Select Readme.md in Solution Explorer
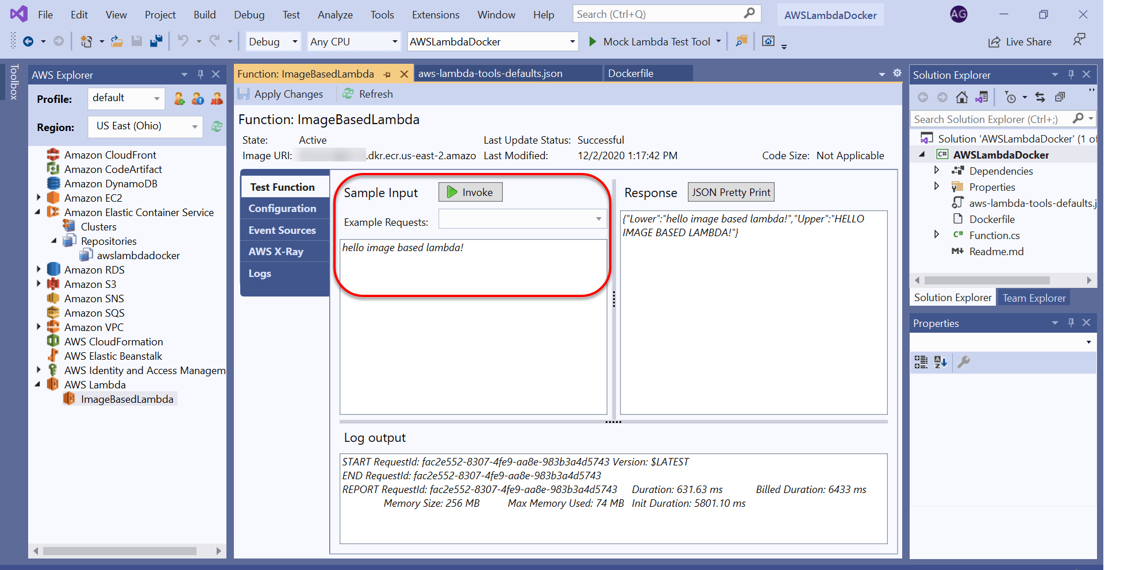Viewport: 1147px width, 570px height. pos(996,251)
